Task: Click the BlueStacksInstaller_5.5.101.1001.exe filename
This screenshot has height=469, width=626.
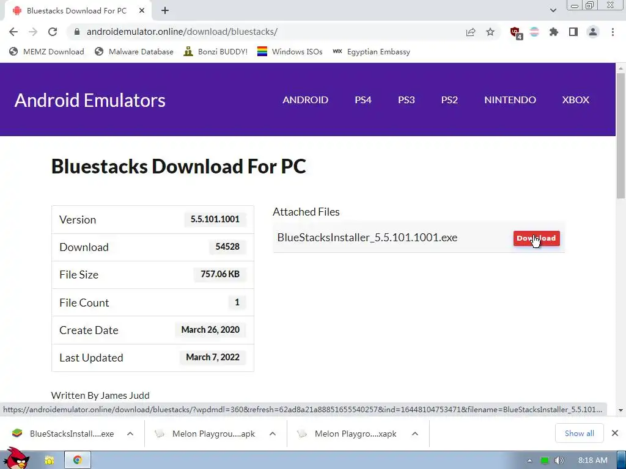Action: click(x=367, y=238)
